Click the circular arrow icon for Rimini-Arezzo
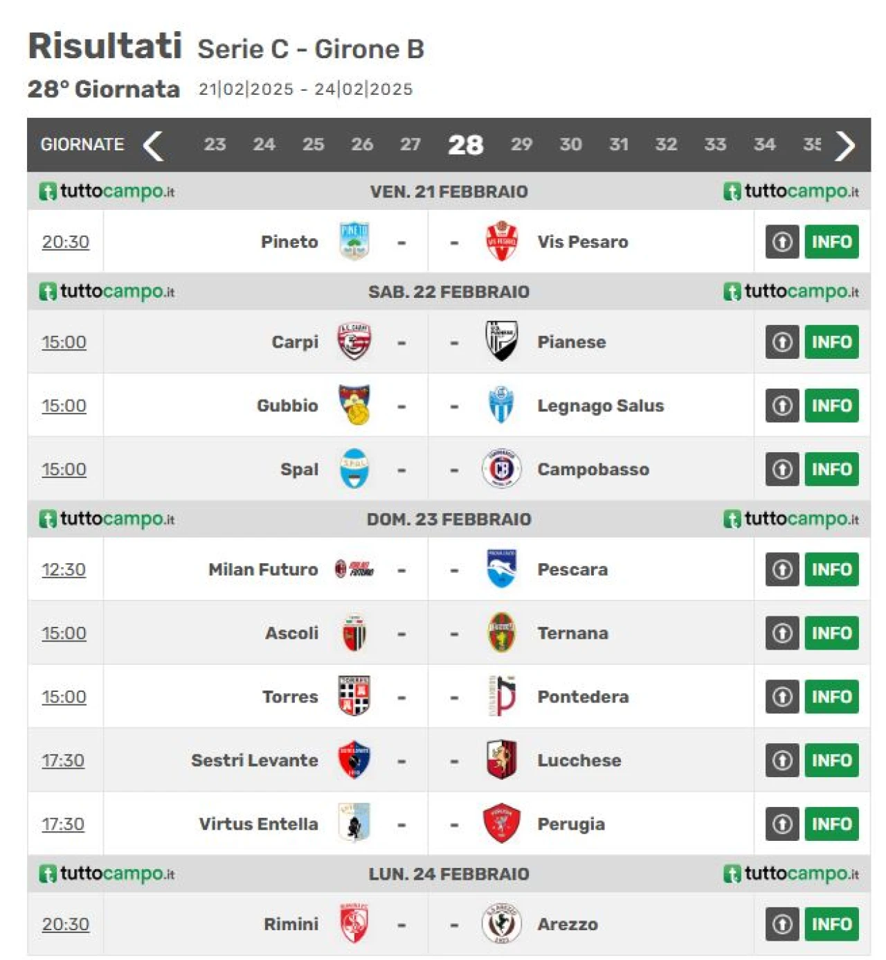The image size is (886, 960). (782, 924)
